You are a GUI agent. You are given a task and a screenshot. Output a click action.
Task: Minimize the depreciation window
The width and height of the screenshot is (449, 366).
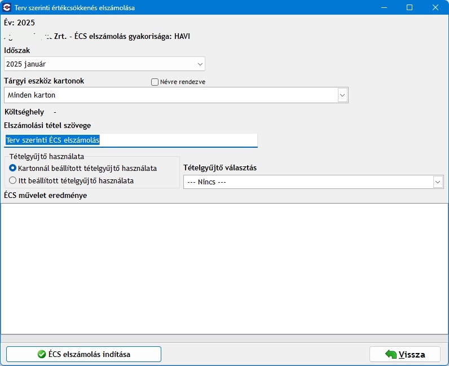[x=384, y=7]
